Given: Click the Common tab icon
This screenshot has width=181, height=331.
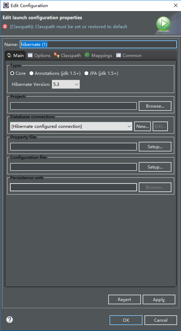Looking at the screenshot, I should coord(119,55).
